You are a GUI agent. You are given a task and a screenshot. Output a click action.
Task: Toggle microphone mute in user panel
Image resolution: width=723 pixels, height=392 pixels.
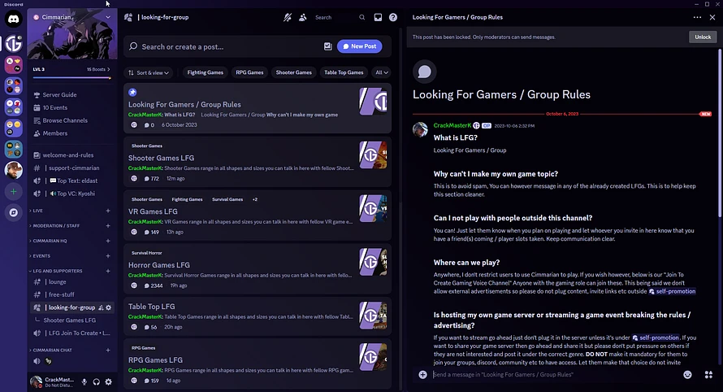coord(84,382)
